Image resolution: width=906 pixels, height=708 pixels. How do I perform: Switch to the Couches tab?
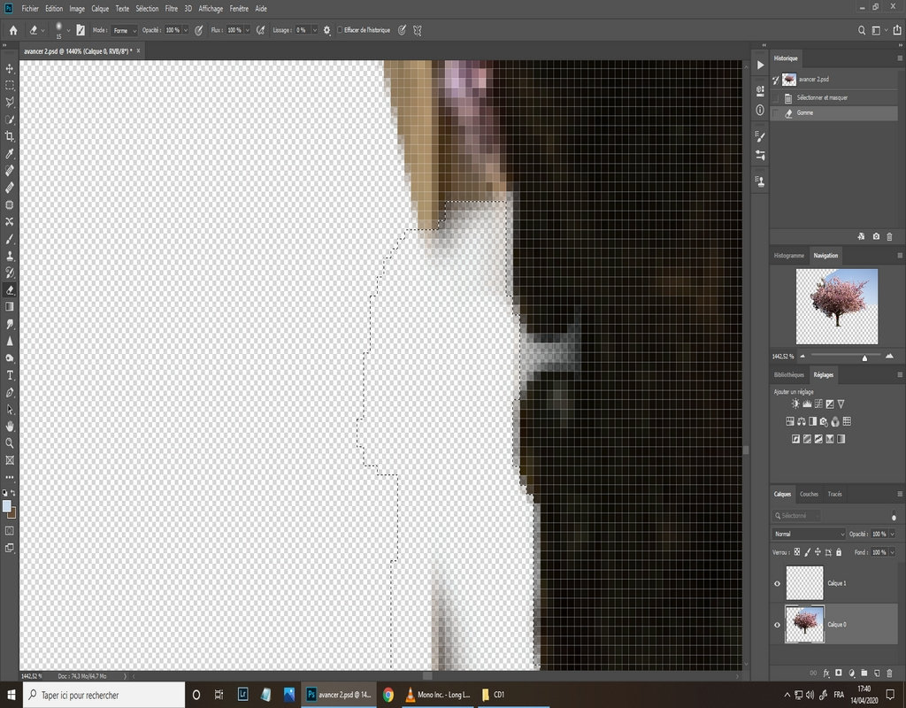point(809,494)
